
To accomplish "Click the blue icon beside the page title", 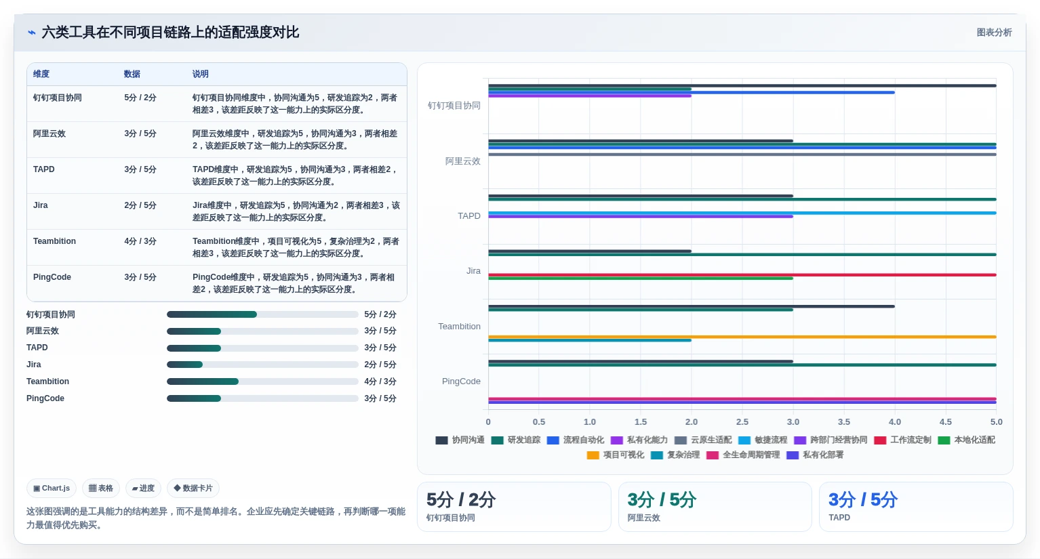I will point(31,33).
